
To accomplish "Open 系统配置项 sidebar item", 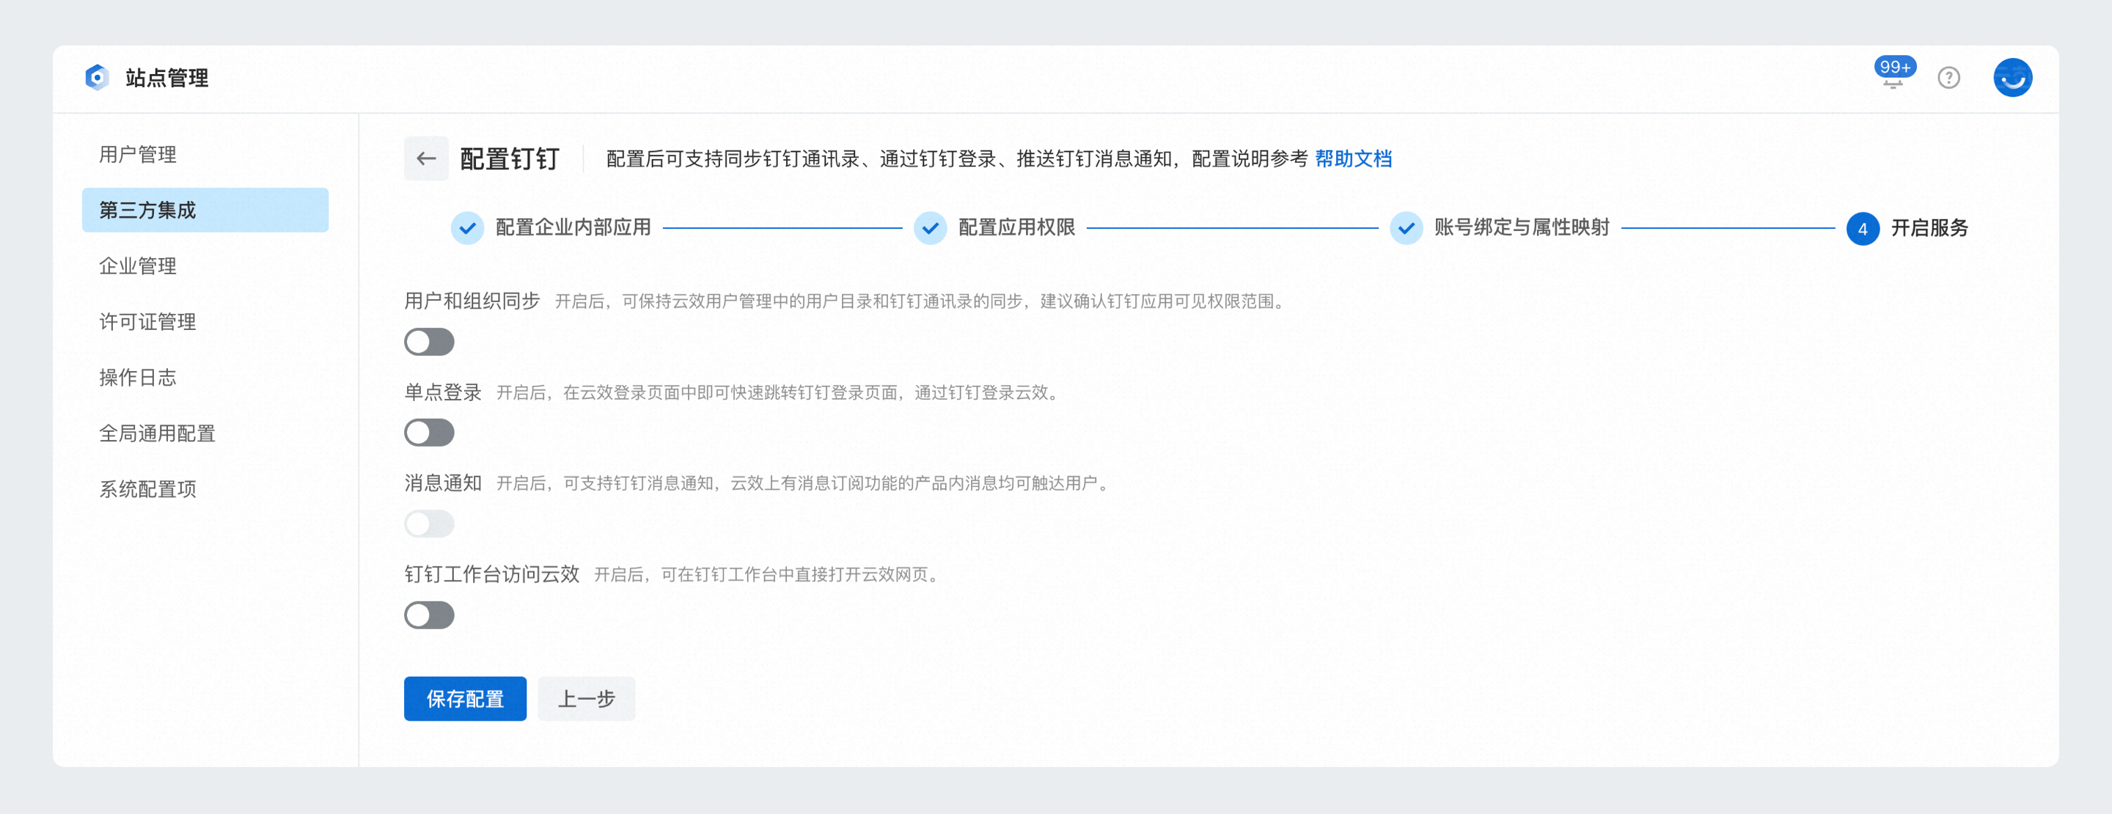I will [x=205, y=488].
